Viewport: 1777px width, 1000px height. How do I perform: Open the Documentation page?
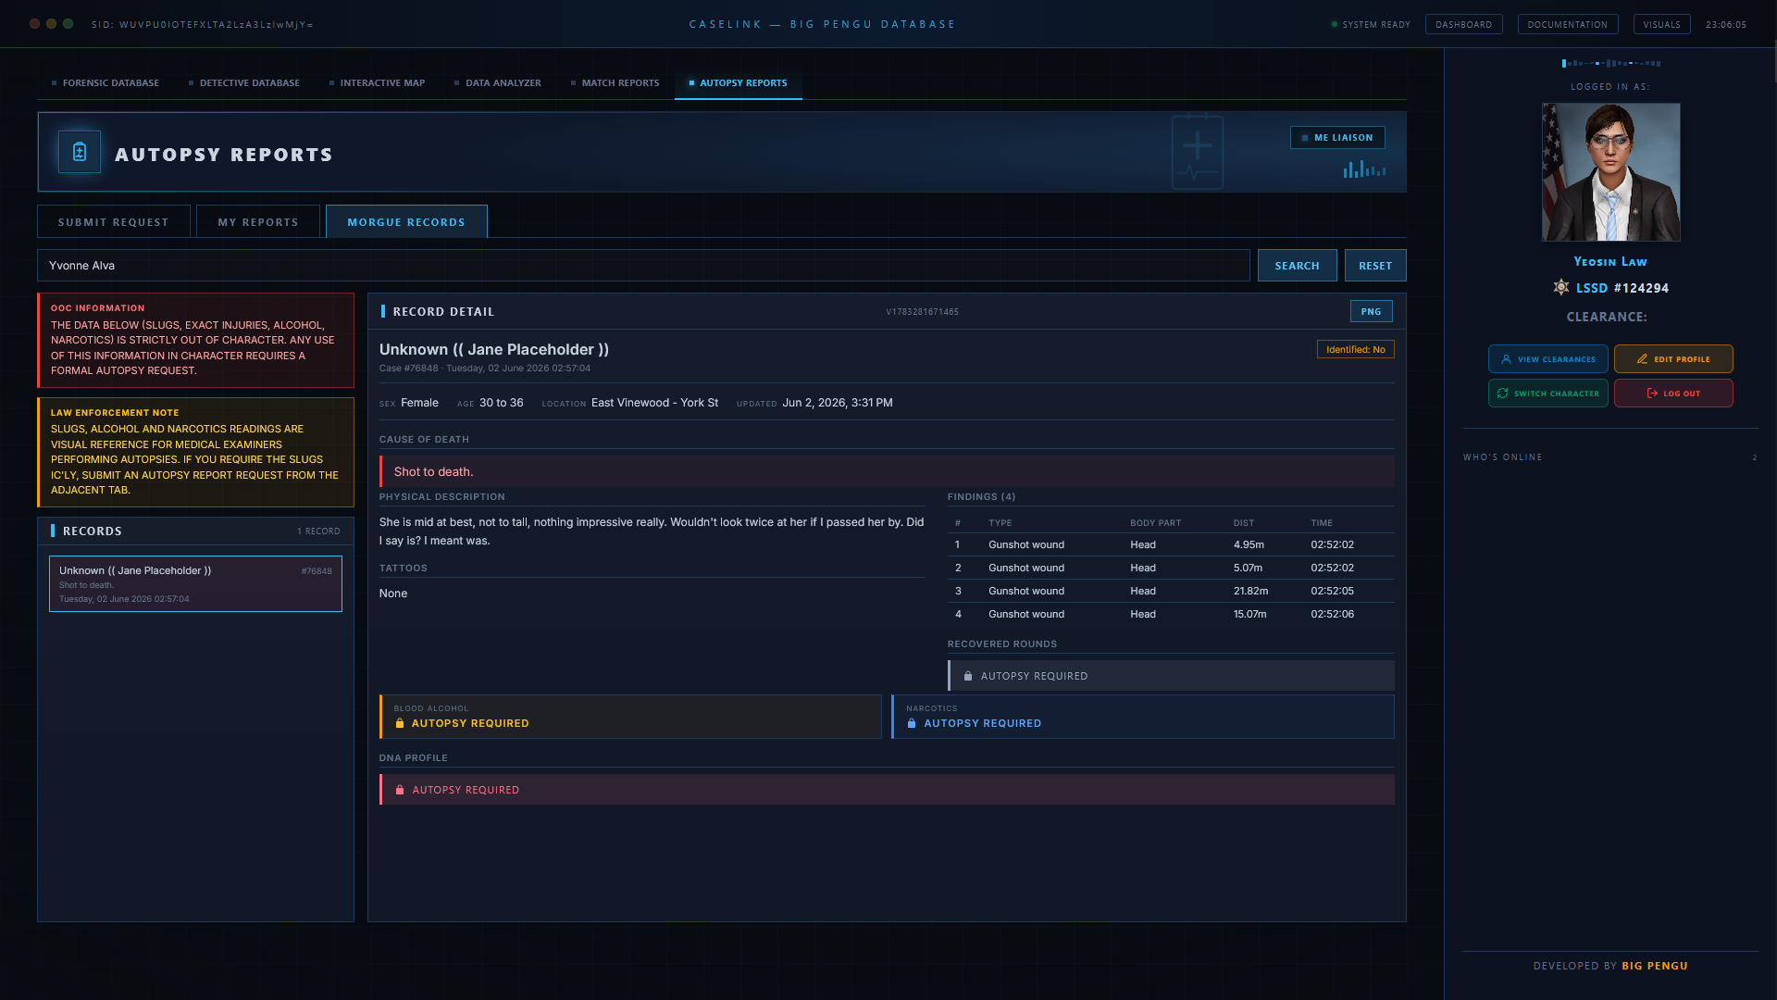(1567, 25)
